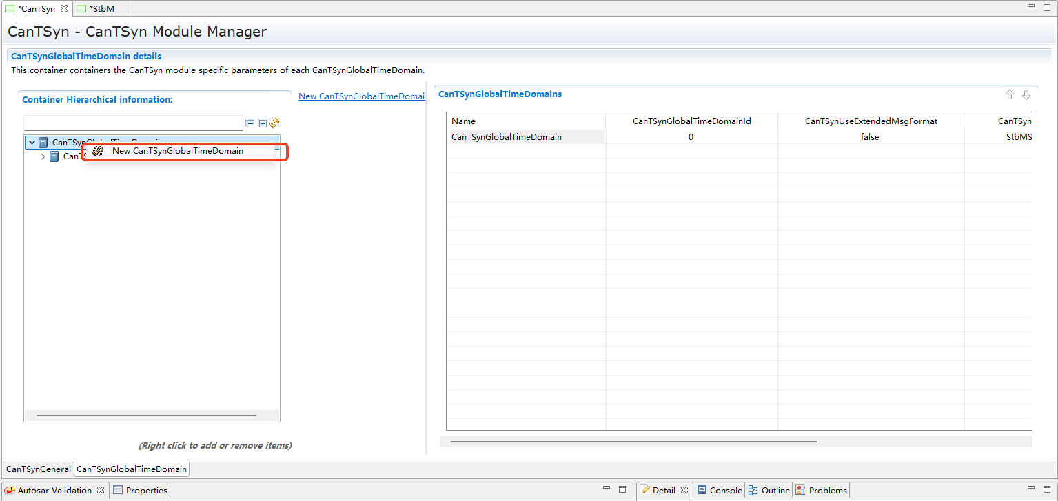The height and width of the screenshot is (501, 1058).
Task: Expand the child CanTSyn tree node
Action: (x=43, y=156)
